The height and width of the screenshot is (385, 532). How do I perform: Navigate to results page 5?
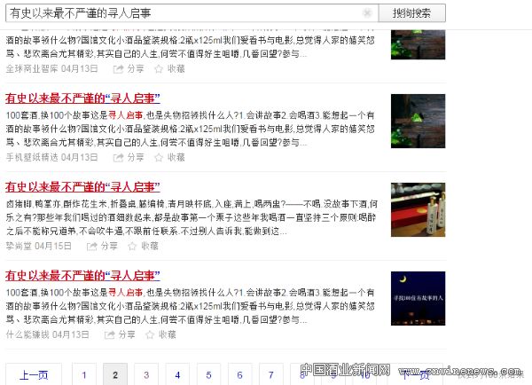click(x=209, y=374)
